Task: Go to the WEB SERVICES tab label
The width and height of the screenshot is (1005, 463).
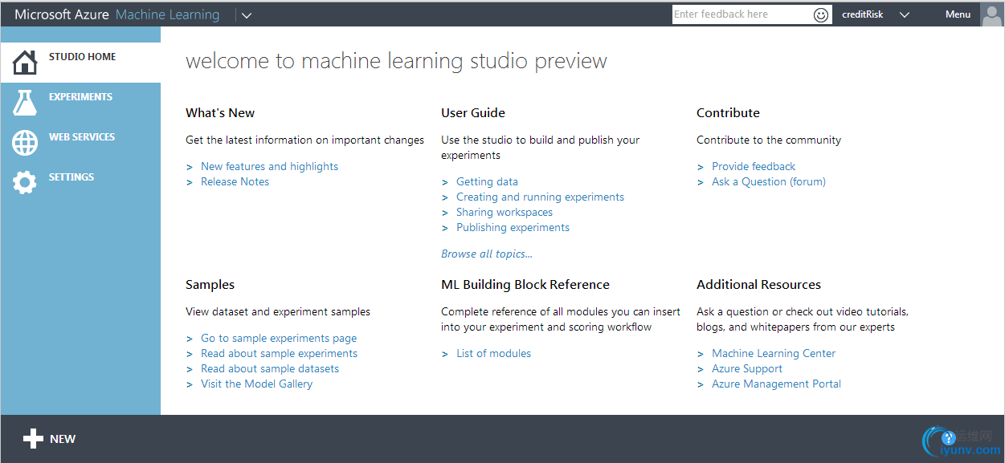Action: [x=82, y=137]
